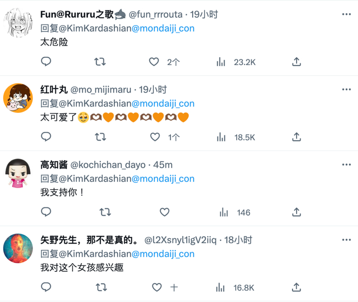The height and width of the screenshot is (302, 358).
Task: Retweet the 我支持你 tweet
Action: click(x=105, y=212)
